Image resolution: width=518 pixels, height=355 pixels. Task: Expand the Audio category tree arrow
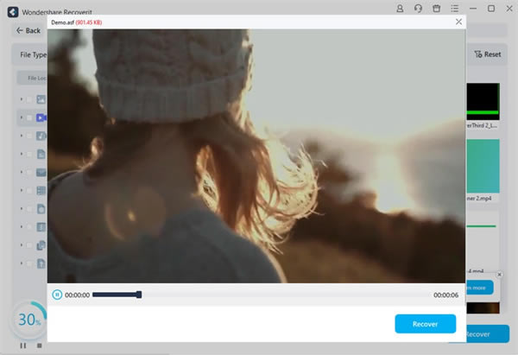coord(22,136)
